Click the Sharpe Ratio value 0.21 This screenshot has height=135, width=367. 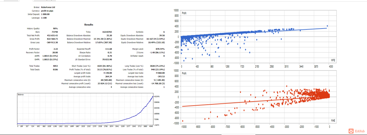[110, 52]
